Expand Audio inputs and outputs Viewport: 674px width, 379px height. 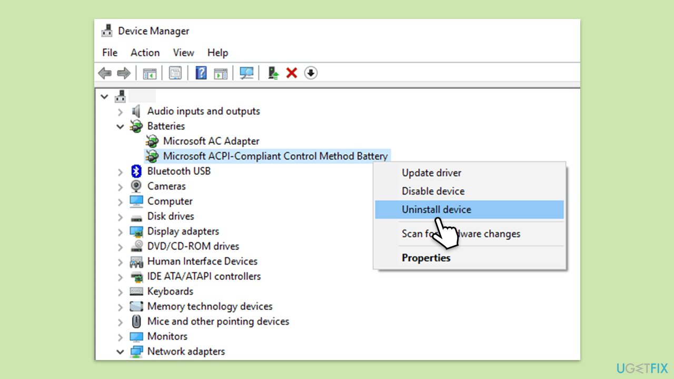point(121,112)
